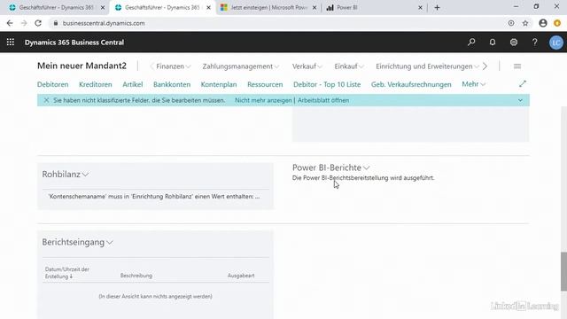Screen dimensions: 567x319
Task: Click the help question mark icon
Action: pyautogui.click(x=534, y=43)
